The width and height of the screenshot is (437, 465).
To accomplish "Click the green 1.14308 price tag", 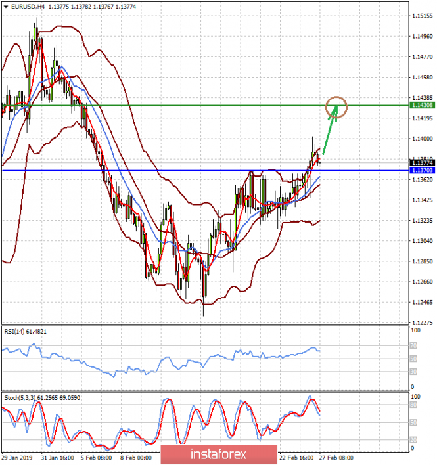I will pos(421,105).
